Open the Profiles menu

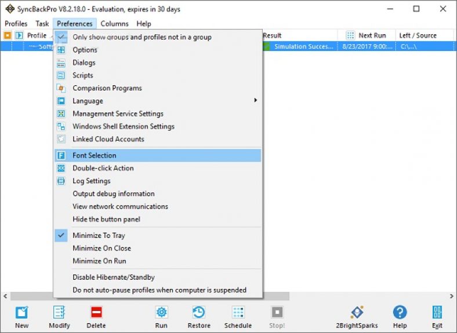16,24
